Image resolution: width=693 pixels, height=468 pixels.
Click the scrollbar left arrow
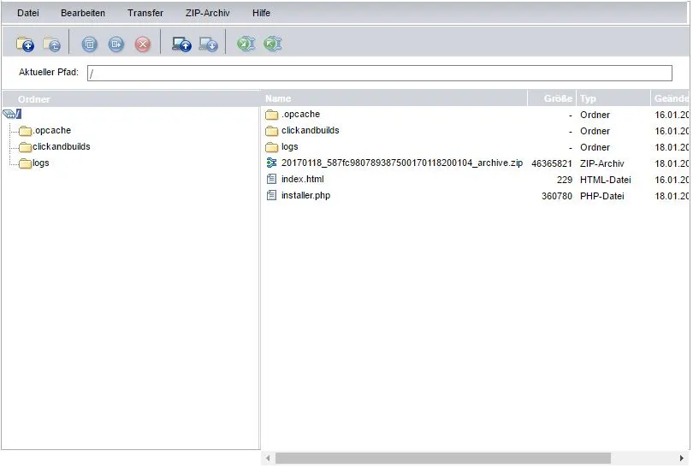[268, 459]
